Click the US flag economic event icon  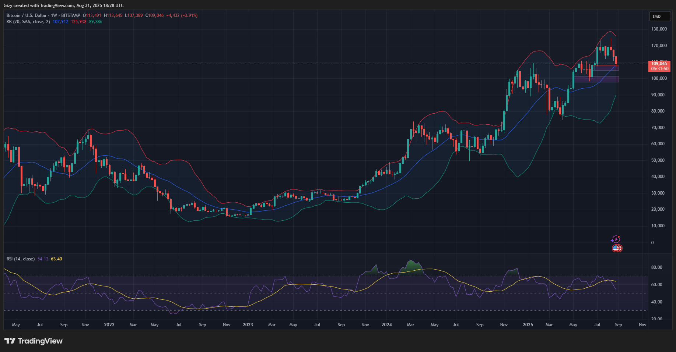click(x=617, y=249)
